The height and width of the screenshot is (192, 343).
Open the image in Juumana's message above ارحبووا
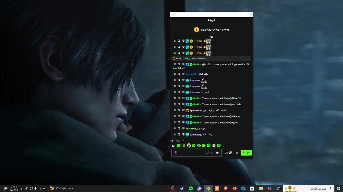[x=204, y=86]
